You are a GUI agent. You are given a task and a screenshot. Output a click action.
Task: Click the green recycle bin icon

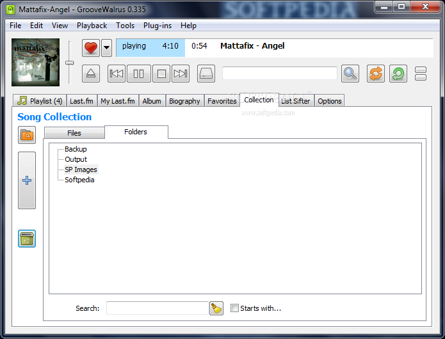pos(27,239)
